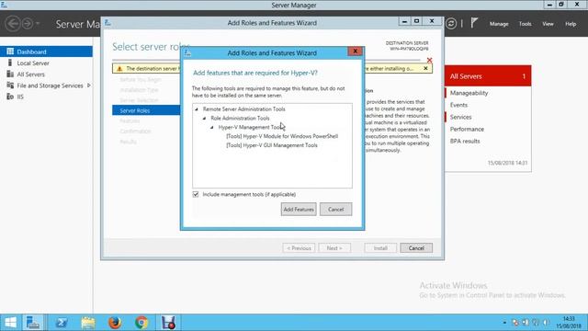The width and height of the screenshot is (588, 331).
Task: Uncheck Include management tools checkbox
Action: tap(196, 194)
